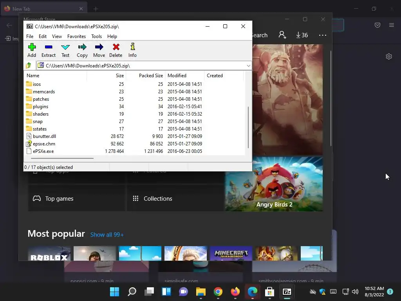Viewport: 401px width, 301px height.
Task: Open the Edit menu
Action: coord(43,36)
